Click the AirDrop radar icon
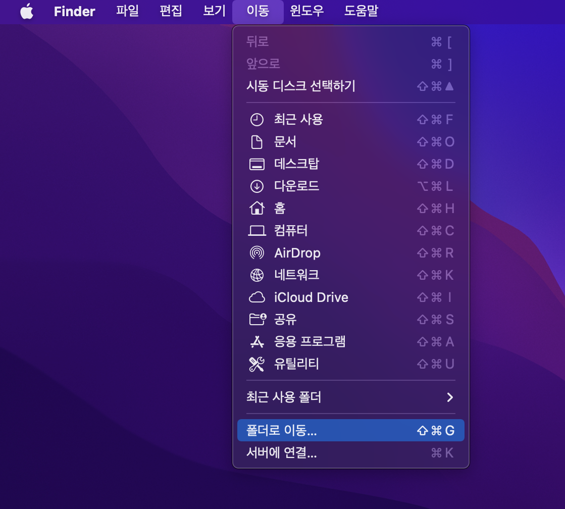565x509 pixels. coord(257,253)
